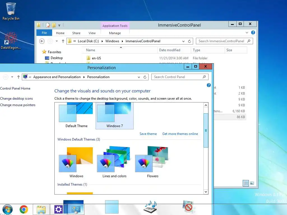Click themes list scroll up arrow
Viewport: 287px width, 215px height.
tap(206, 105)
